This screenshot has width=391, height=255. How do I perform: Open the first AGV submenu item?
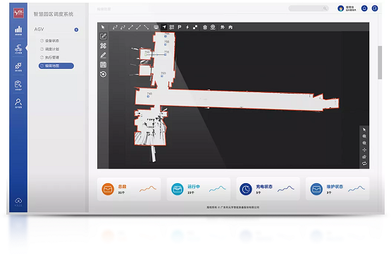tap(50, 41)
